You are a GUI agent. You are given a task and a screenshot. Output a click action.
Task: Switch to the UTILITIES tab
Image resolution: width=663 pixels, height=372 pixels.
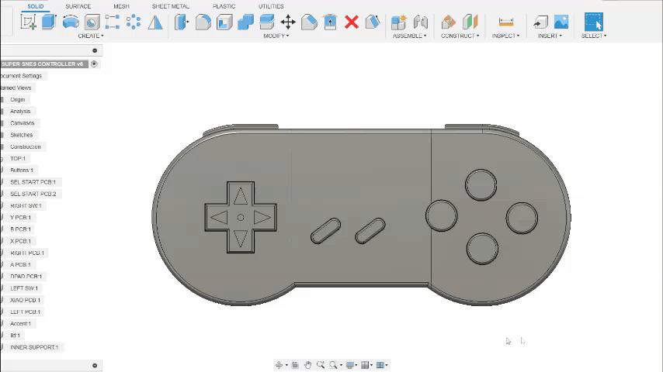coord(271,6)
